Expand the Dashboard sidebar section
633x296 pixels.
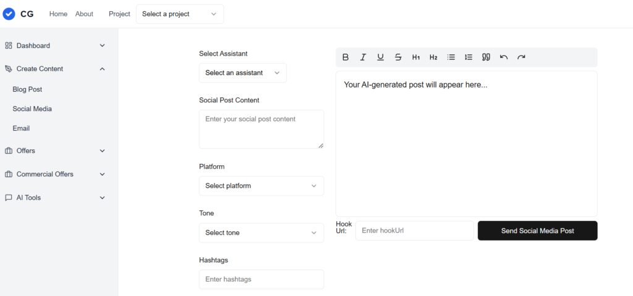tap(55, 46)
